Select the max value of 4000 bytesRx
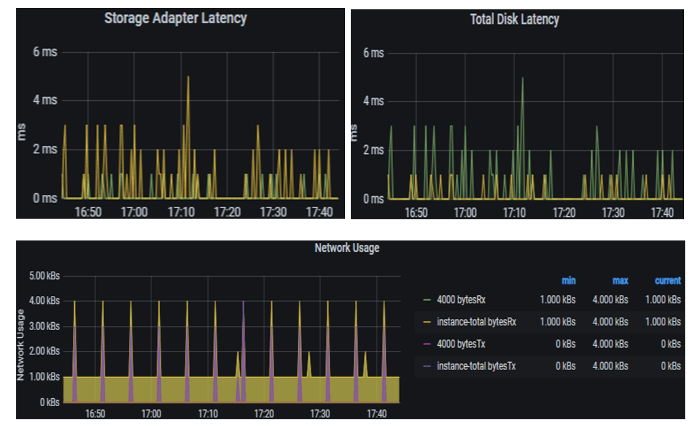This screenshot has height=428, width=699. coord(611,300)
